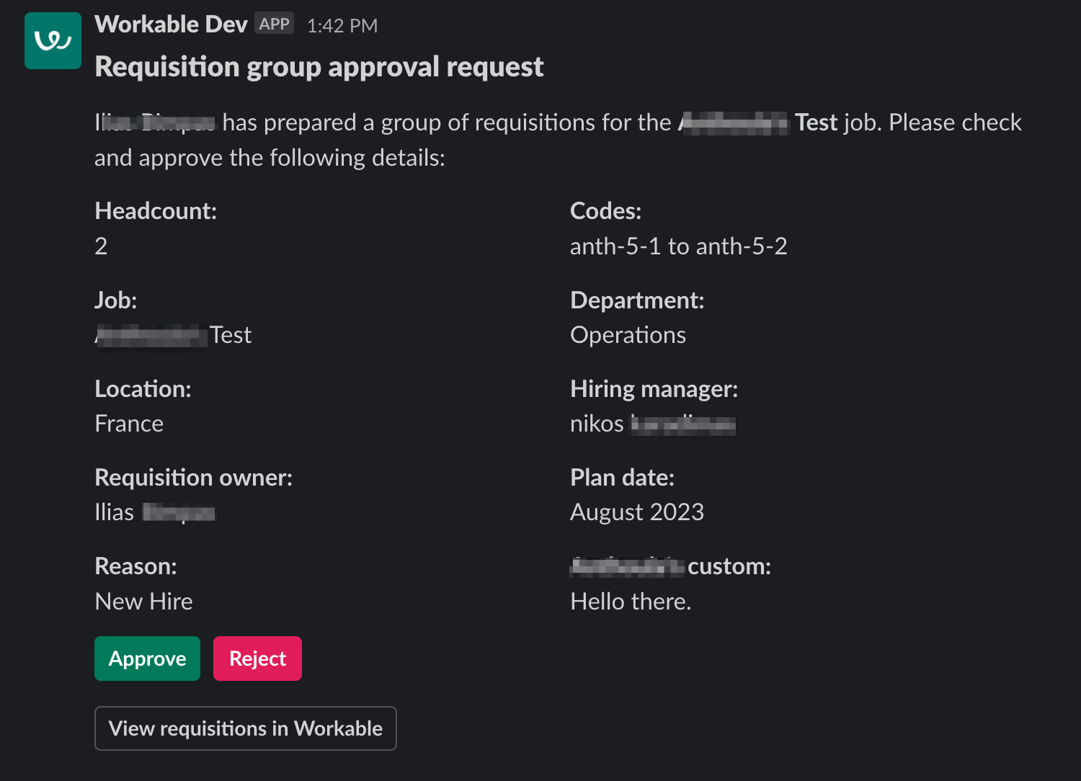Screen dimensions: 1081x781
Task: Click the job name under Job label
Action: 173,335
